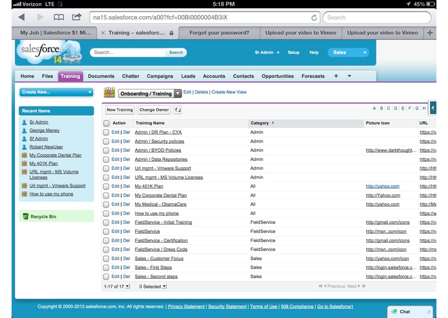Go to the Forecasts tab
Image resolution: width=448 pixels, height=318 pixels.
pyautogui.click(x=313, y=76)
